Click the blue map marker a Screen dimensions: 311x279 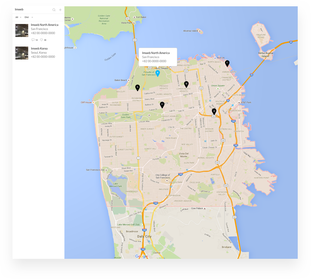pyautogui.click(x=158, y=73)
